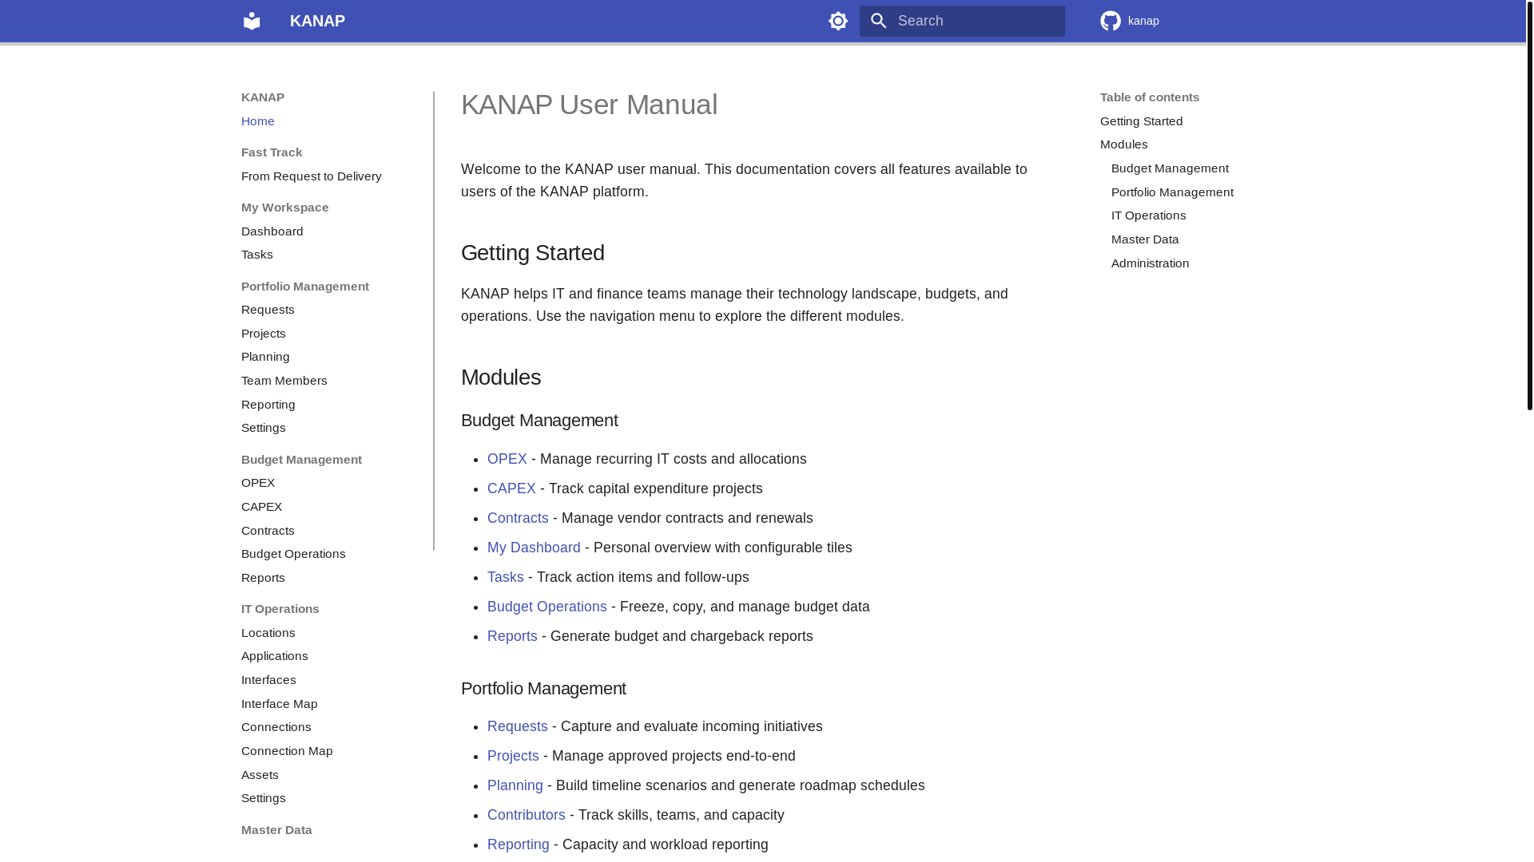The image size is (1534, 862).
Task: Open Tasks in the sidebar
Action: 257,255
